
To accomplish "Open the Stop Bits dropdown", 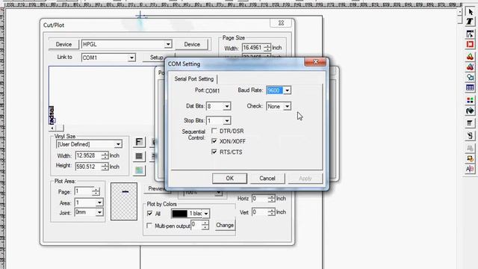I will click(226, 121).
